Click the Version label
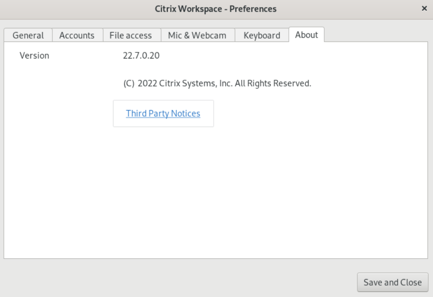Viewport: 433px width, 297px height. [34, 55]
